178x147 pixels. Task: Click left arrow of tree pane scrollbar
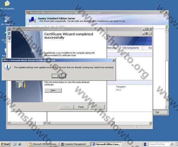(9, 123)
